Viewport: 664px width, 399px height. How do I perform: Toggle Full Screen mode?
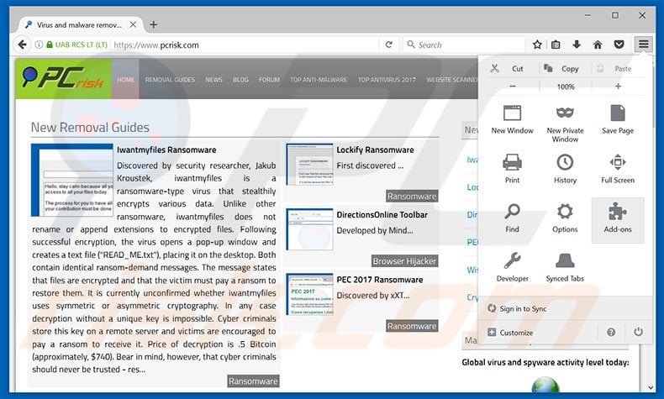[618, 168]
